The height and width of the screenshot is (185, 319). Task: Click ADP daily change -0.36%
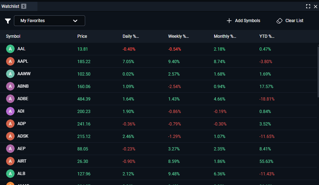point(129,124)
